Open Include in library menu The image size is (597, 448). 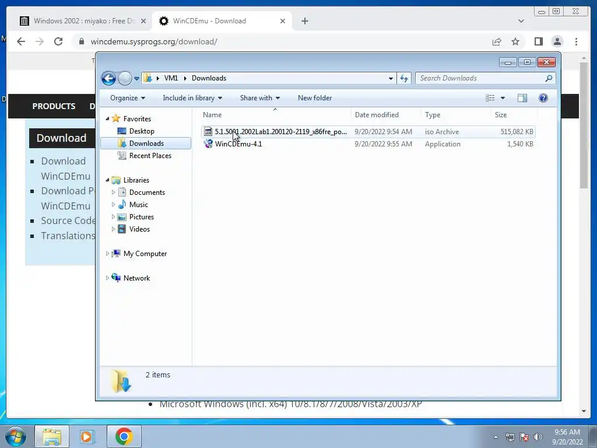coord(192,98)
